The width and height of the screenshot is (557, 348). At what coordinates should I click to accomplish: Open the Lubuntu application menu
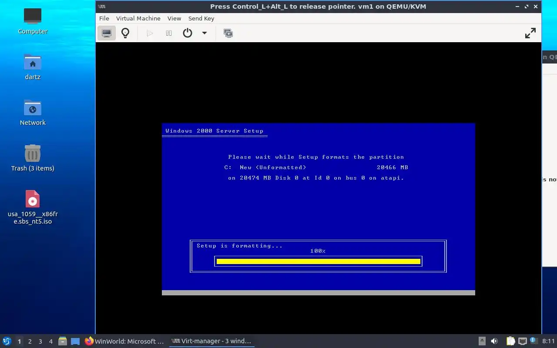(7, 341)
